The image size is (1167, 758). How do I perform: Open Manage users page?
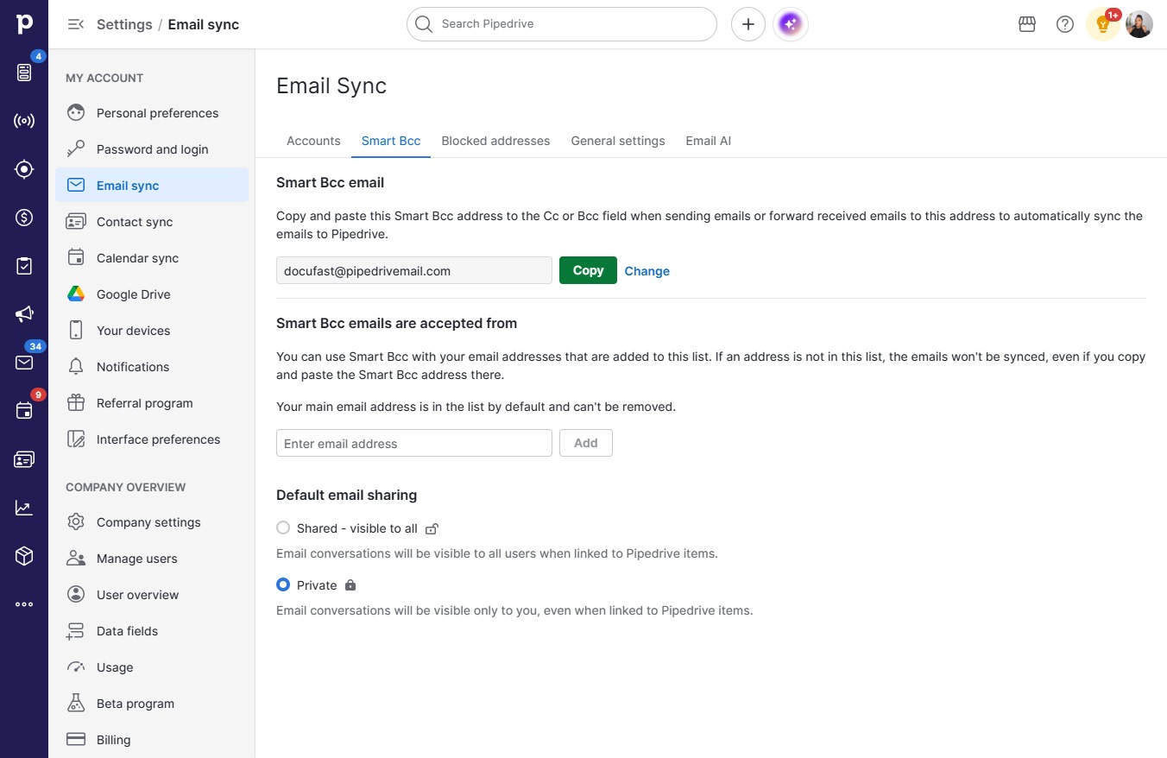point(152,559)
